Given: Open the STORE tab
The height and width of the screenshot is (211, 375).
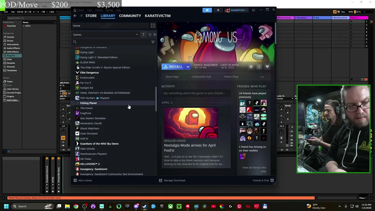Looking at the screenshot, I should click(91, 16).
